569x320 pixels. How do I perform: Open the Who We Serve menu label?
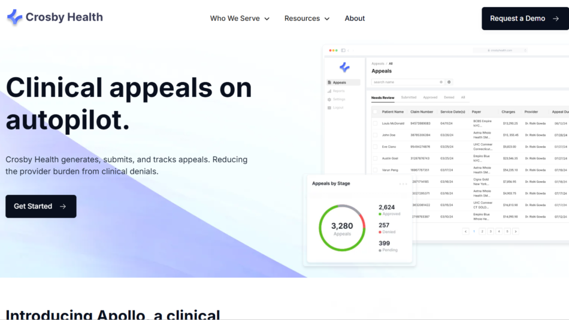[x=235, y=19]
